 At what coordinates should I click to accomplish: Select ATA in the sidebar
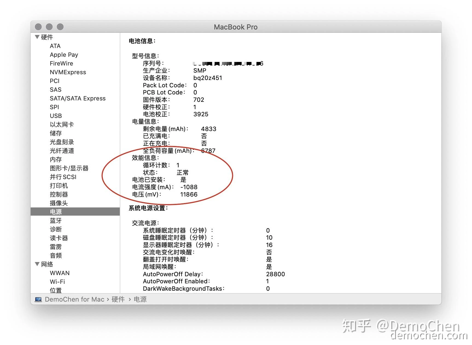pyautogui.click(x=55, y=46)
